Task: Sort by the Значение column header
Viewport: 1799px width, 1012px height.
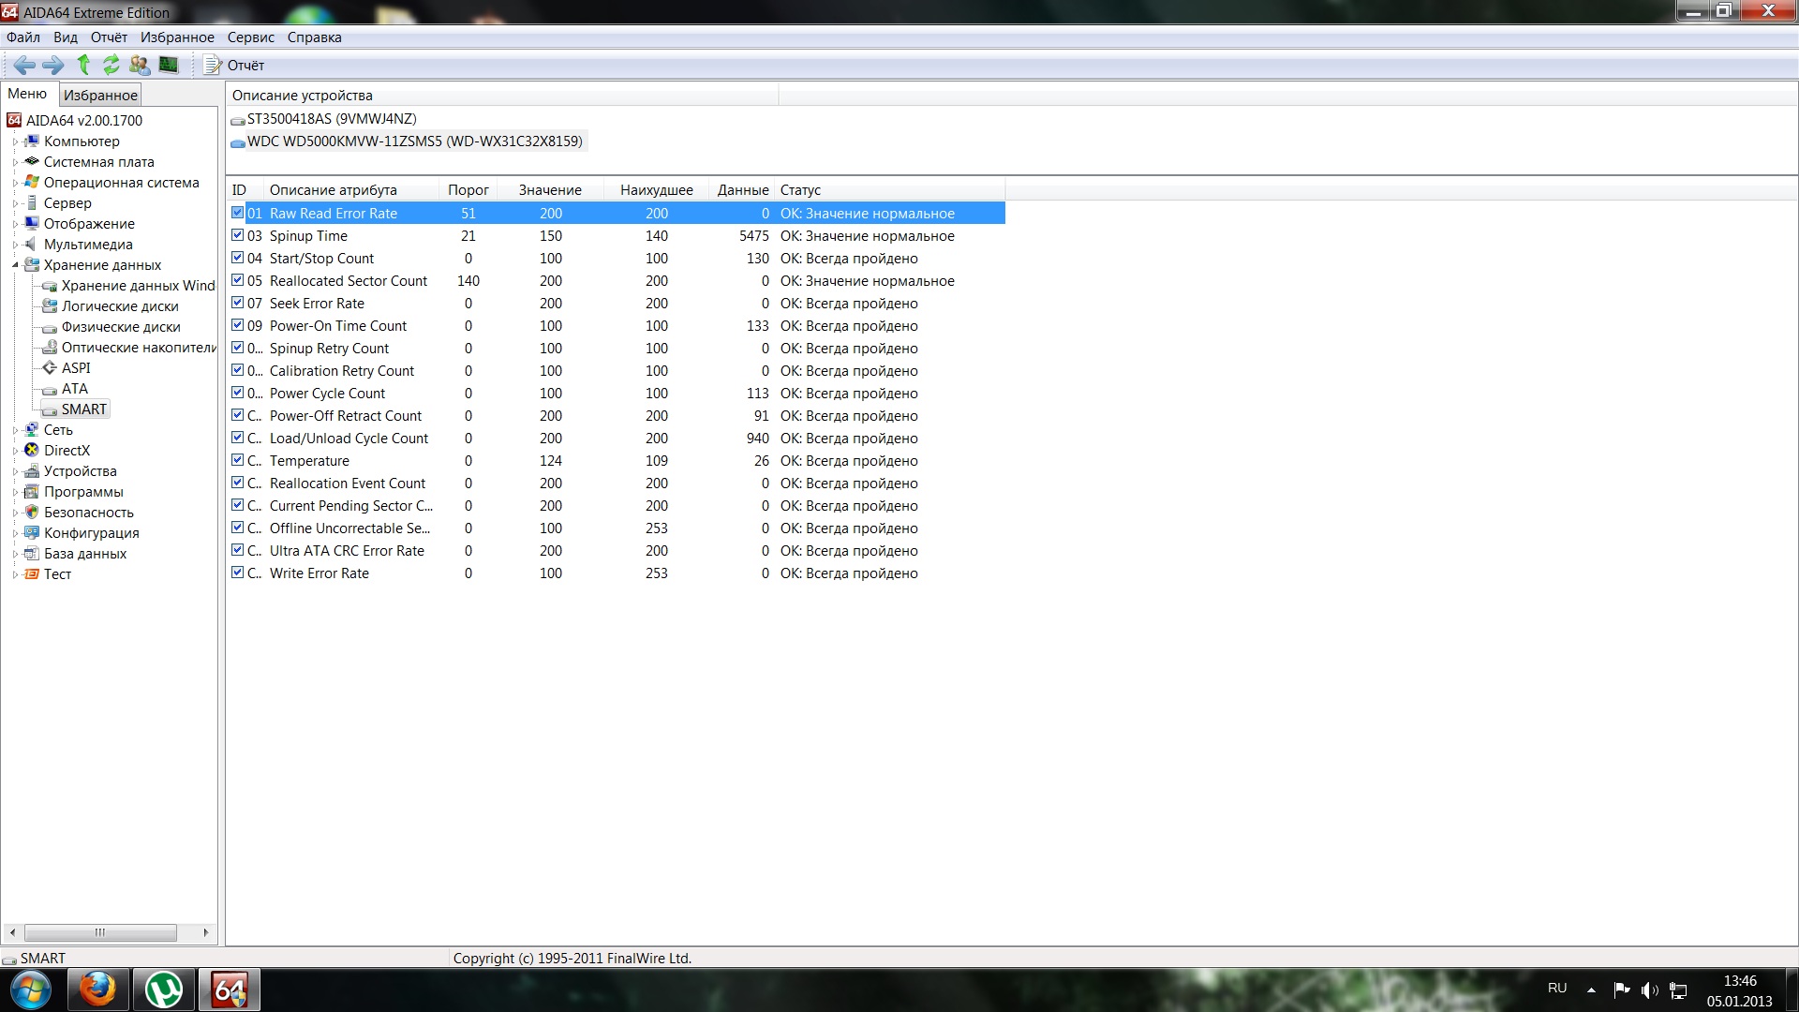Action: [x=550, y=189]
